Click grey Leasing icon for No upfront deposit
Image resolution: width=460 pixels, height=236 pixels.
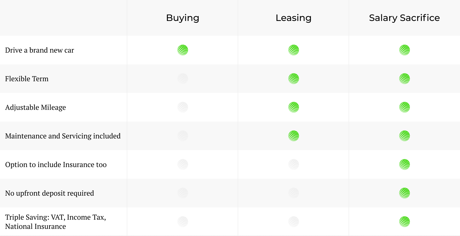[294, 193]
